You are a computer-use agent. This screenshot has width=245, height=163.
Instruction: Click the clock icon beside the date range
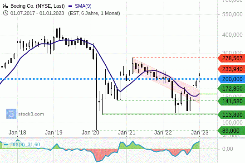tap(5, 13)
